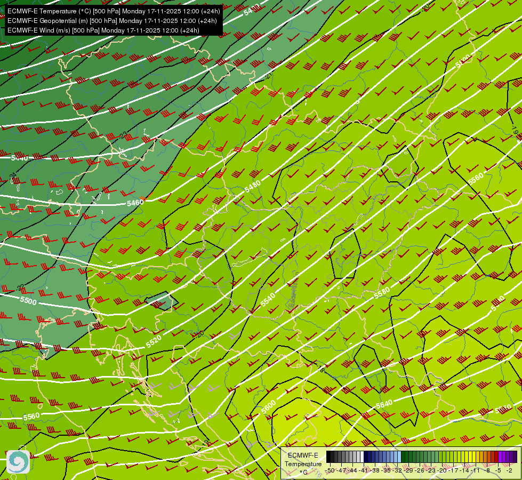Click the -5 label in the color legend
This screenshot has height=480, width=522.
[x=498, y=470]
